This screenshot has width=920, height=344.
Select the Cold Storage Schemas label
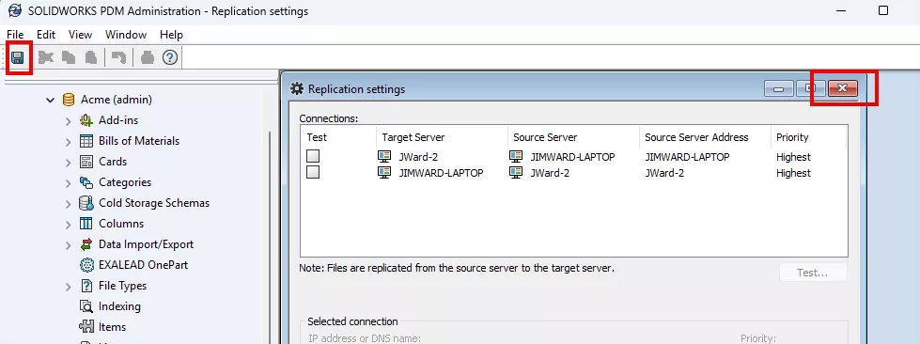pos(154,203)
